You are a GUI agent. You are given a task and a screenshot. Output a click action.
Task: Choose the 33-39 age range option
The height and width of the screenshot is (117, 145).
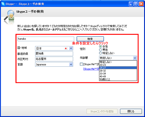(x=118, y=73)
